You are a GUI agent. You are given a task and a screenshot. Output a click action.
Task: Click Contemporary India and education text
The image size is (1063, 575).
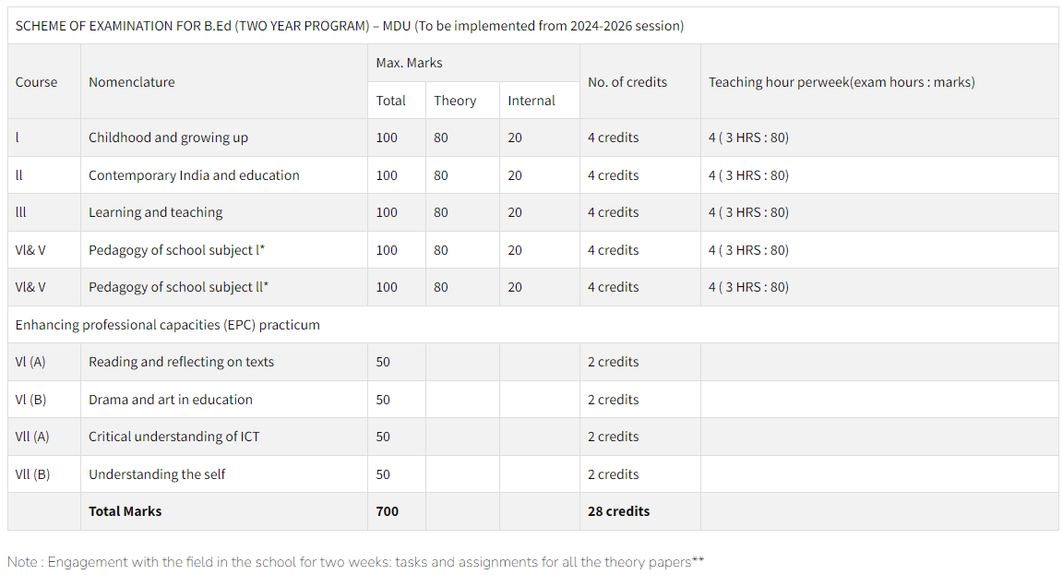point(194,175)
